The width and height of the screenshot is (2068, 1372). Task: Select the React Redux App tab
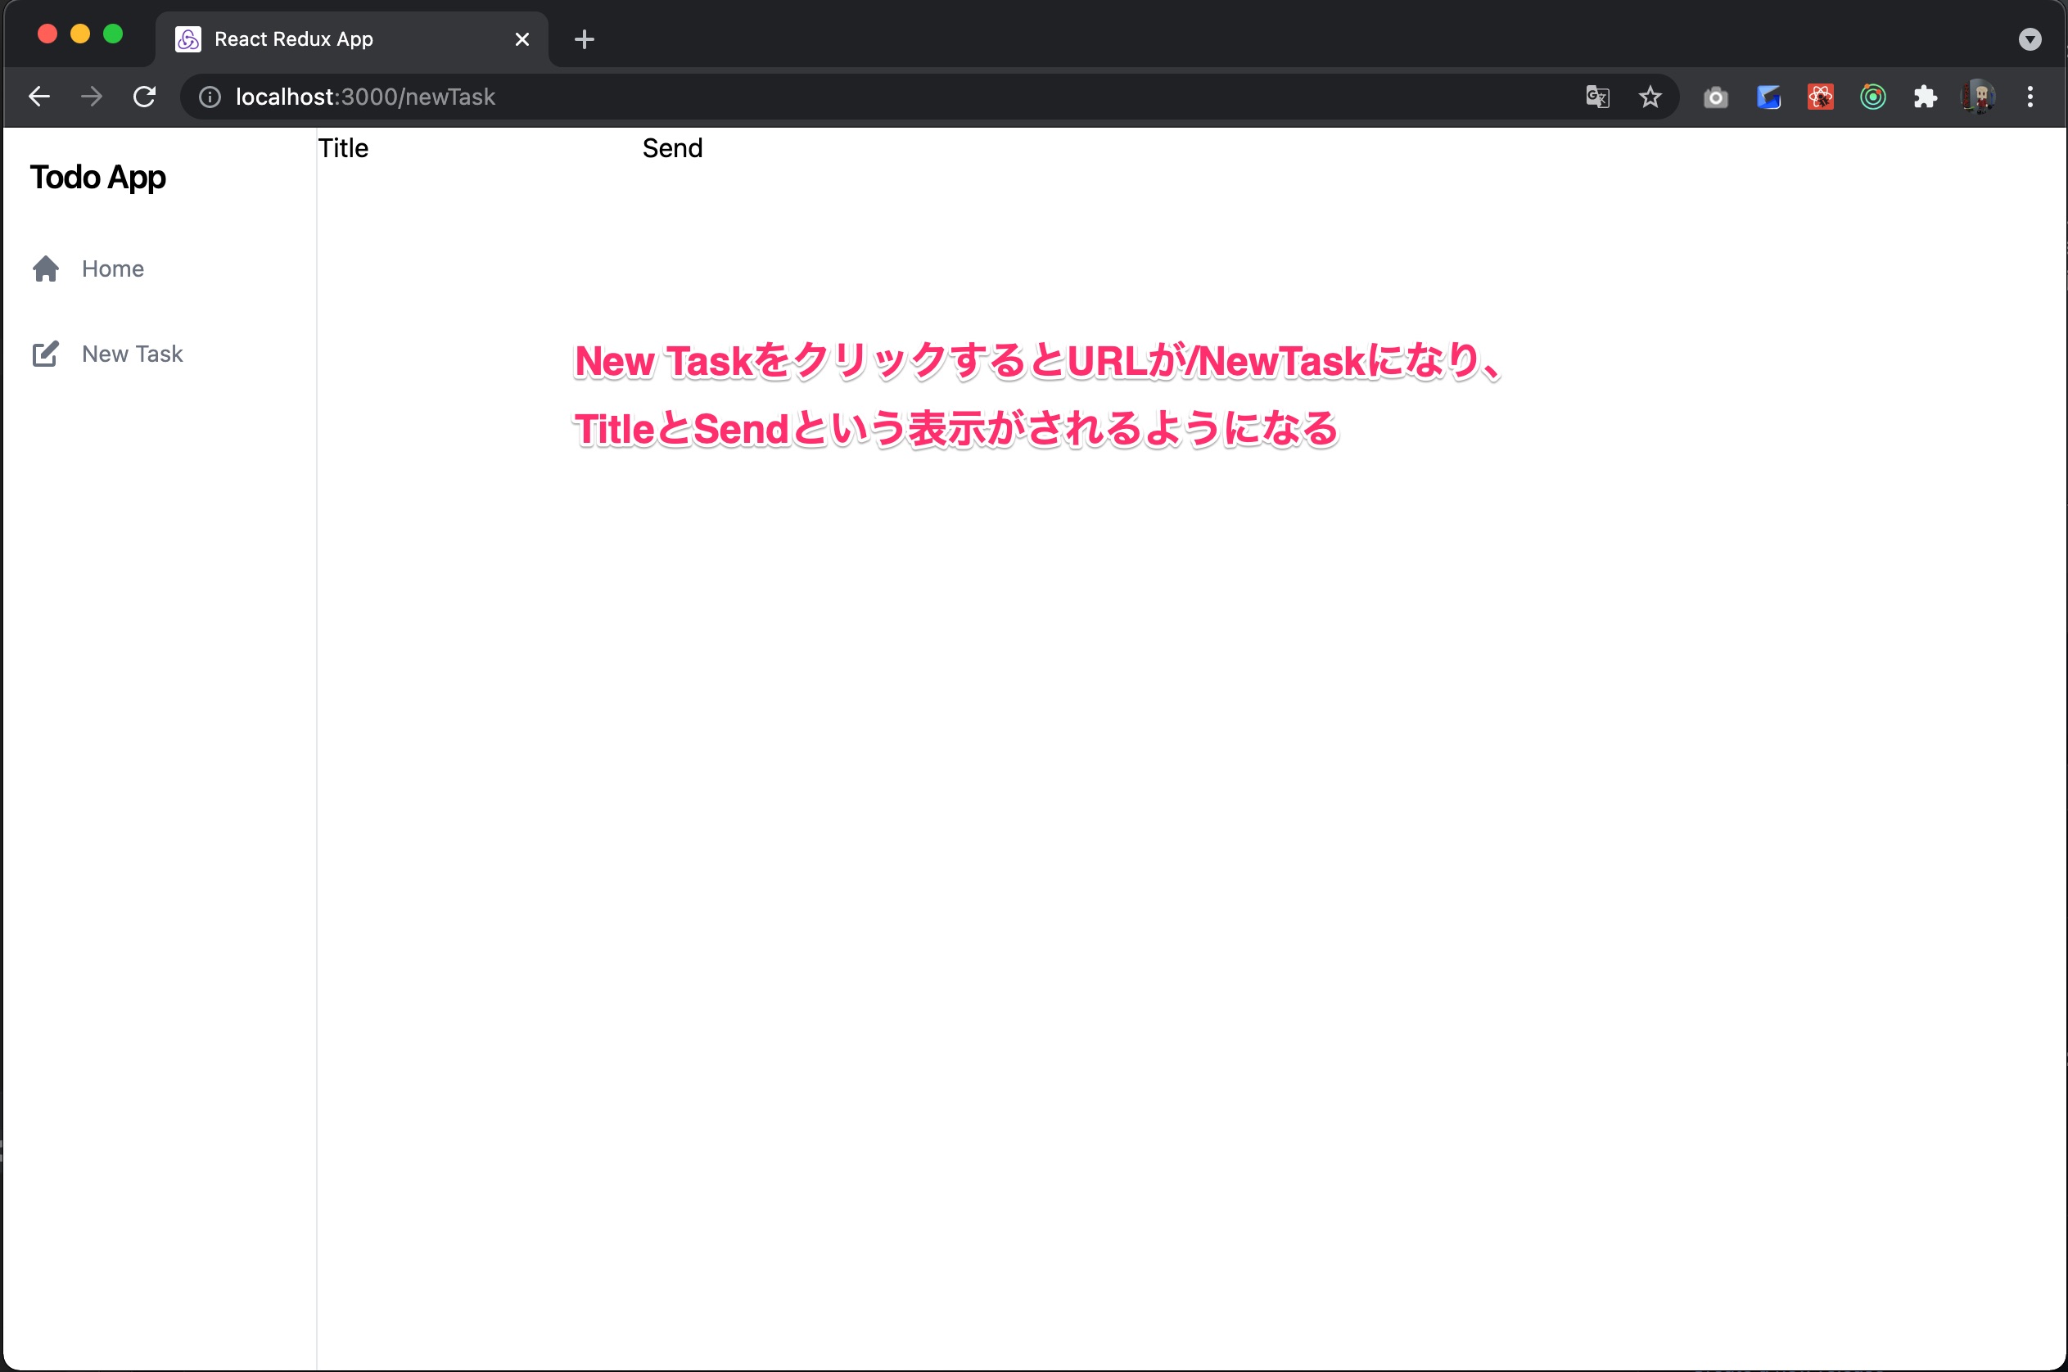click(352, 39)
